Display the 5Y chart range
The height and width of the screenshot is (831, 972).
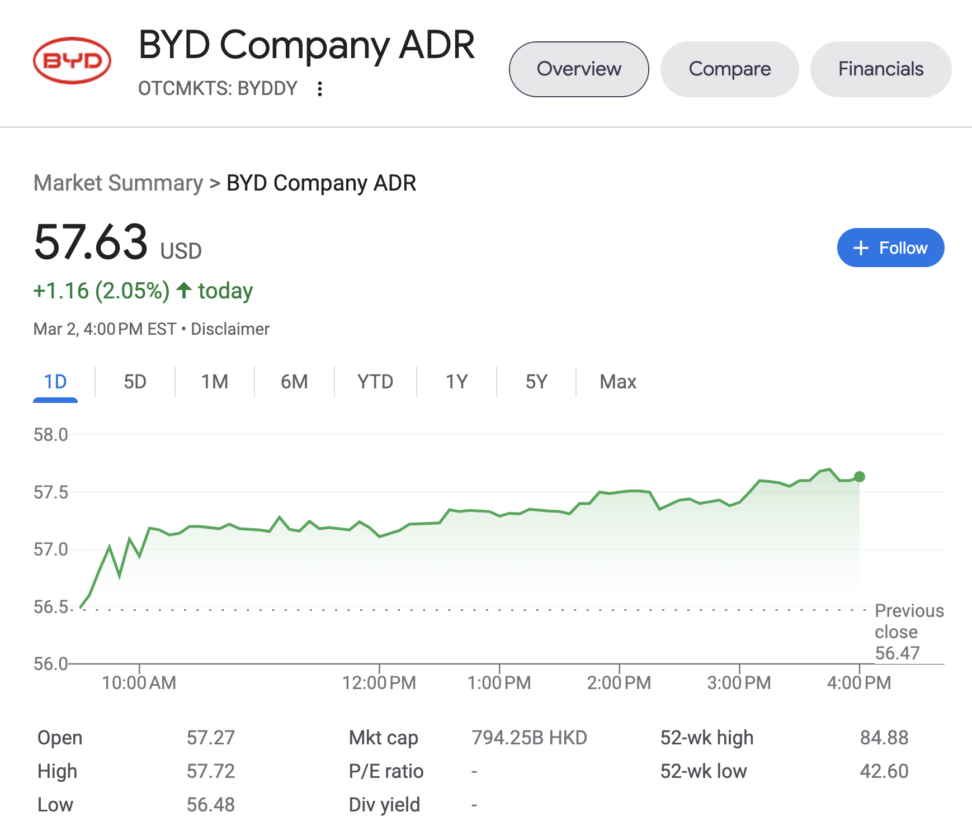pyautogui.click(x=536, y=382)
